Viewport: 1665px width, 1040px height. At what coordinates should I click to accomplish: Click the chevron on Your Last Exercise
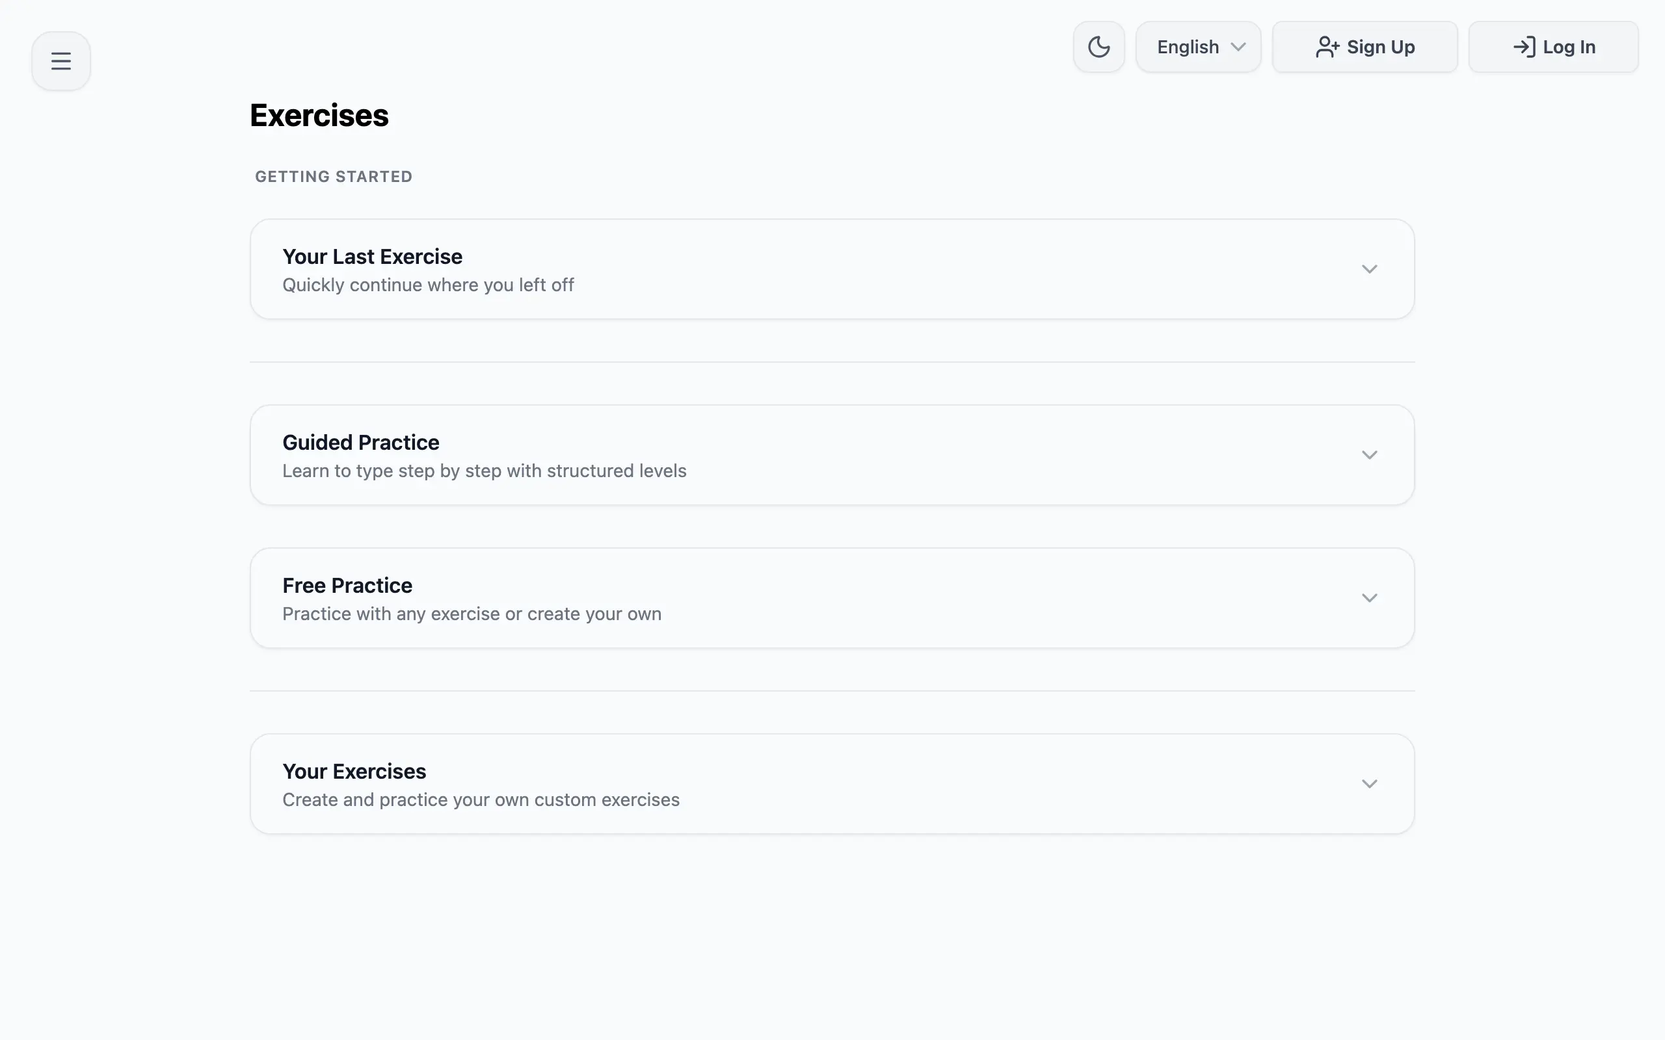pos(1369,269)
